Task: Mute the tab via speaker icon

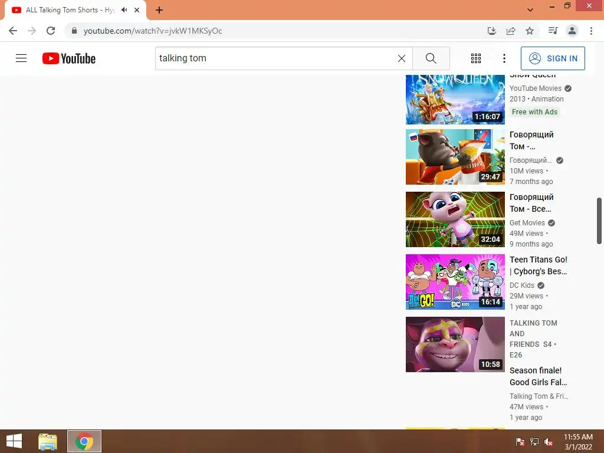Action: click(124, 10)
